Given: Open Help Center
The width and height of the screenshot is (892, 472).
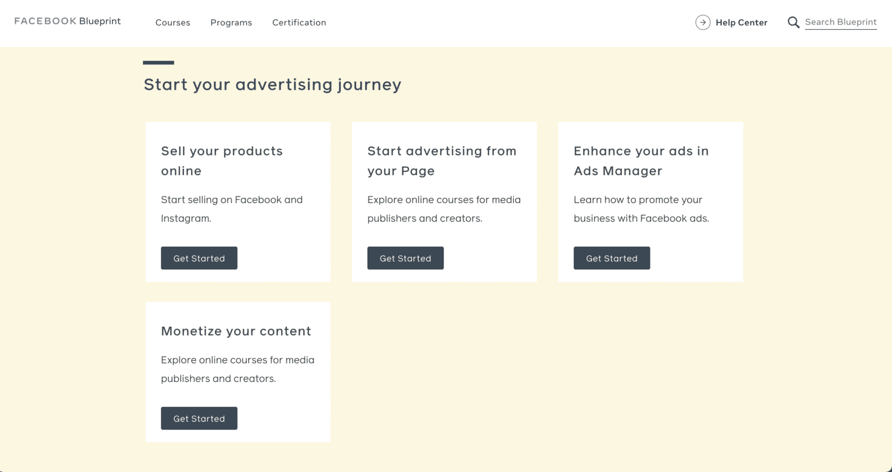Looking at the screenshot, I should point(742,22).
